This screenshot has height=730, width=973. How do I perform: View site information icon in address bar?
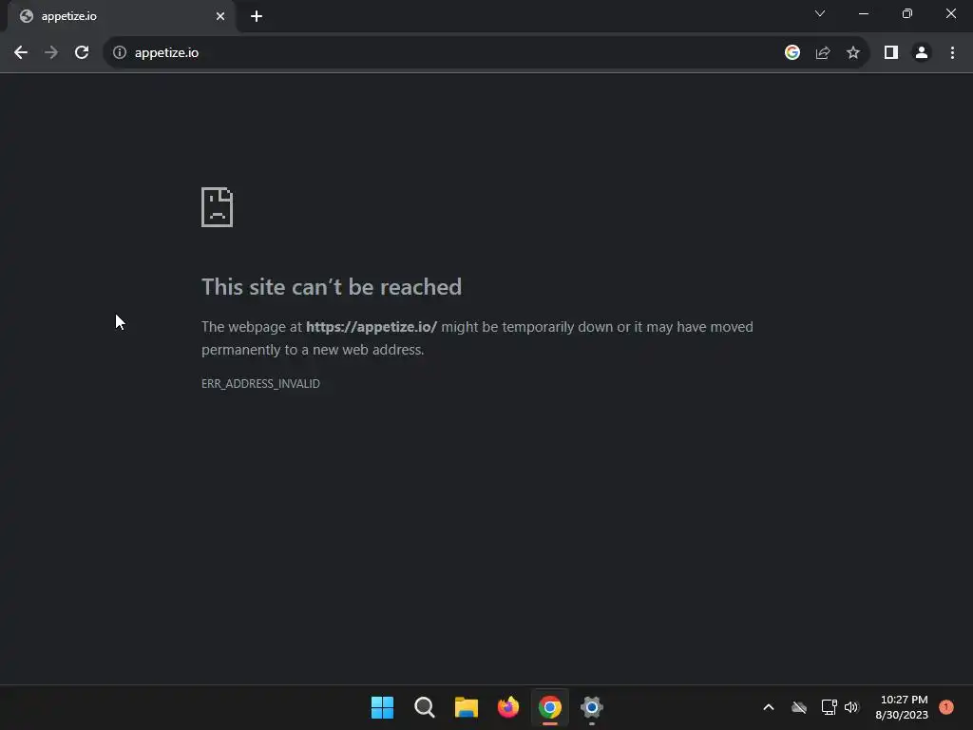pyautogui.click(x=120, y=53)
